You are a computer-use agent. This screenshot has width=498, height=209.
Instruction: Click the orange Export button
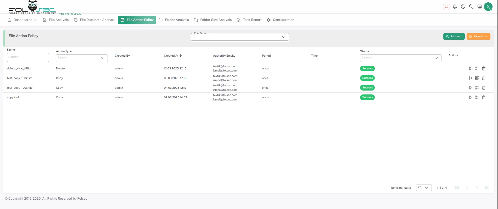click(x=478, y=37)
